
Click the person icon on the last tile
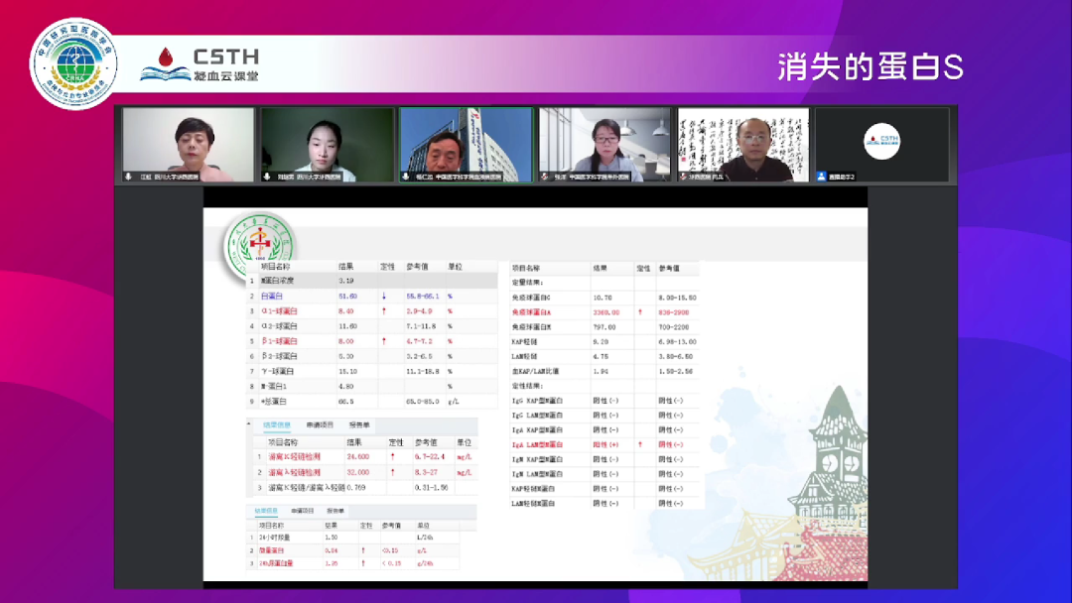(822, 177)
